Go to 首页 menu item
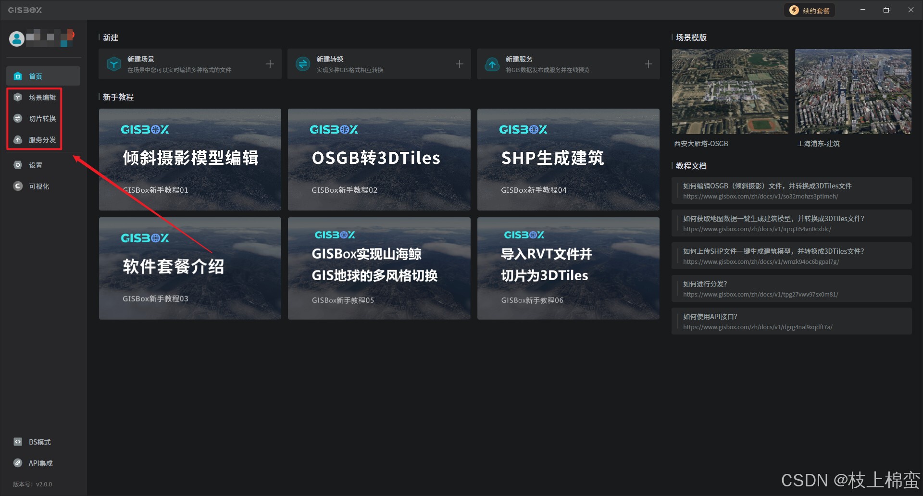 tap(43, 76)
